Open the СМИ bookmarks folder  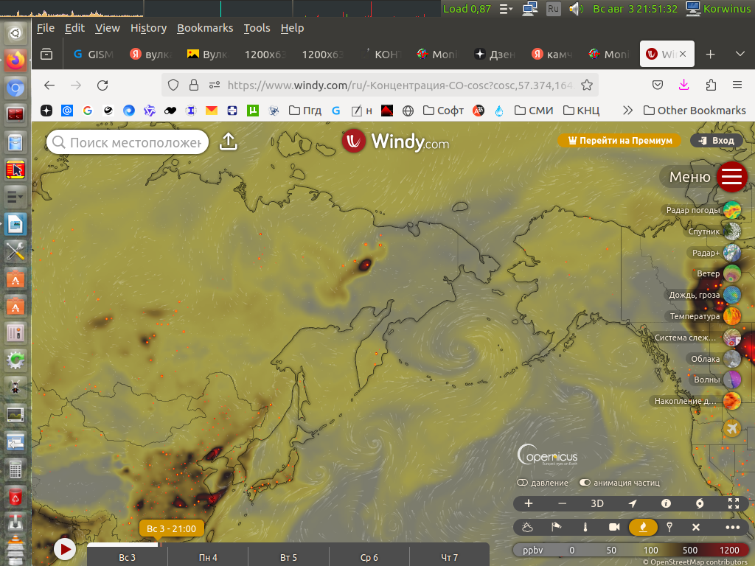[x=534, y=111]
